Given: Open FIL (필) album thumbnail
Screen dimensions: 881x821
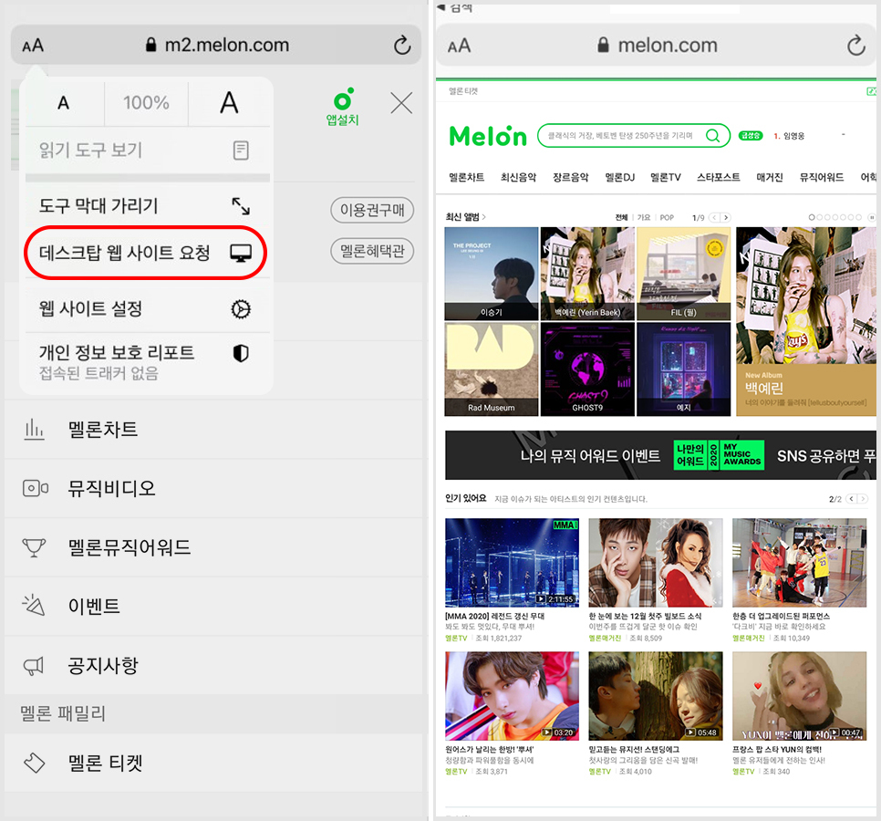Looking at the screenshot, I should 684,274.
